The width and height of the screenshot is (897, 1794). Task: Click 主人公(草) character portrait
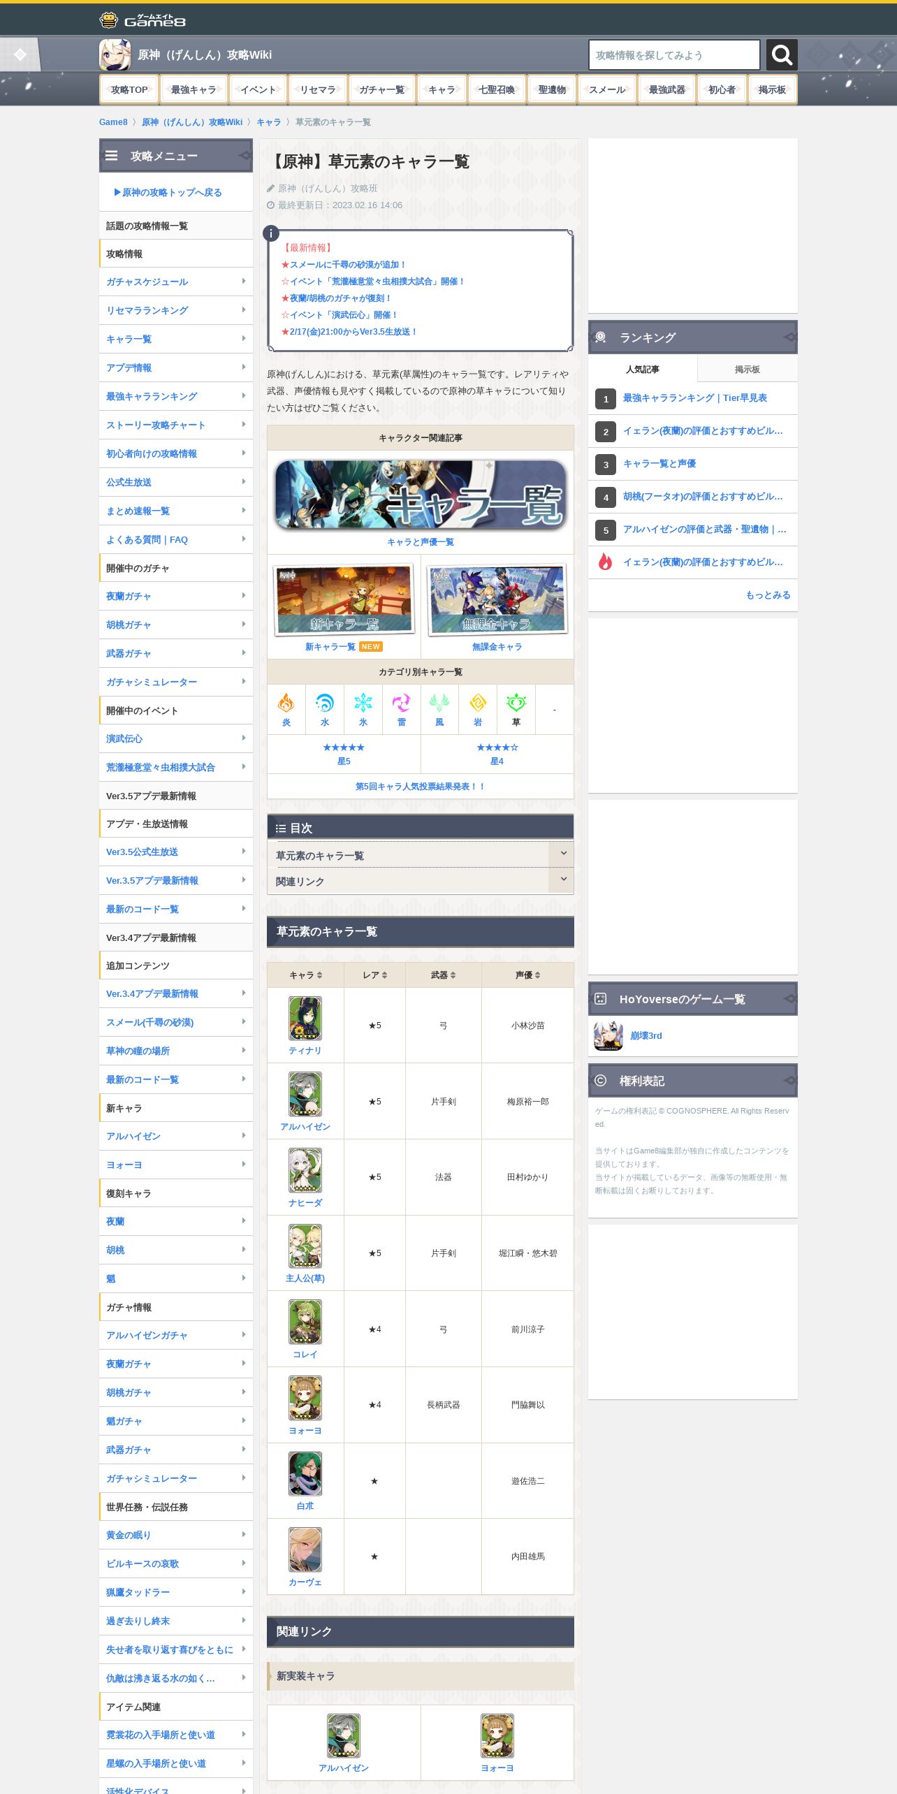[305, 1246]
